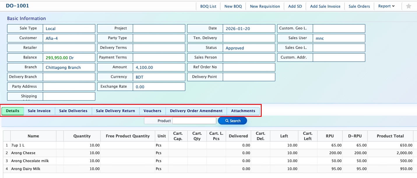Viewport: 417px width, 178px height.
Task: Select the Arong Cheese row
Action: coord(23,153)
